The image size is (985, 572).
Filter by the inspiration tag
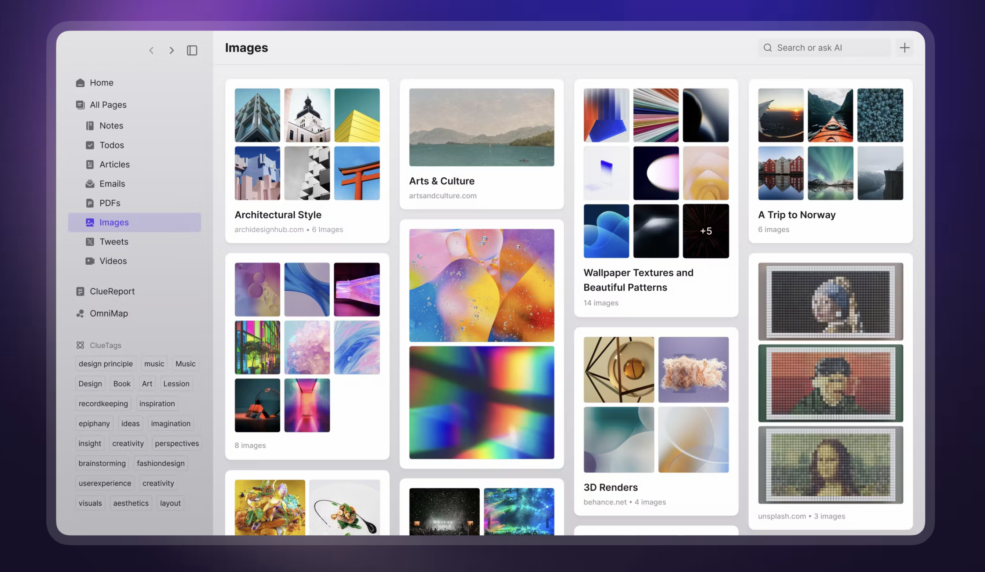click(x=157, y=404)
